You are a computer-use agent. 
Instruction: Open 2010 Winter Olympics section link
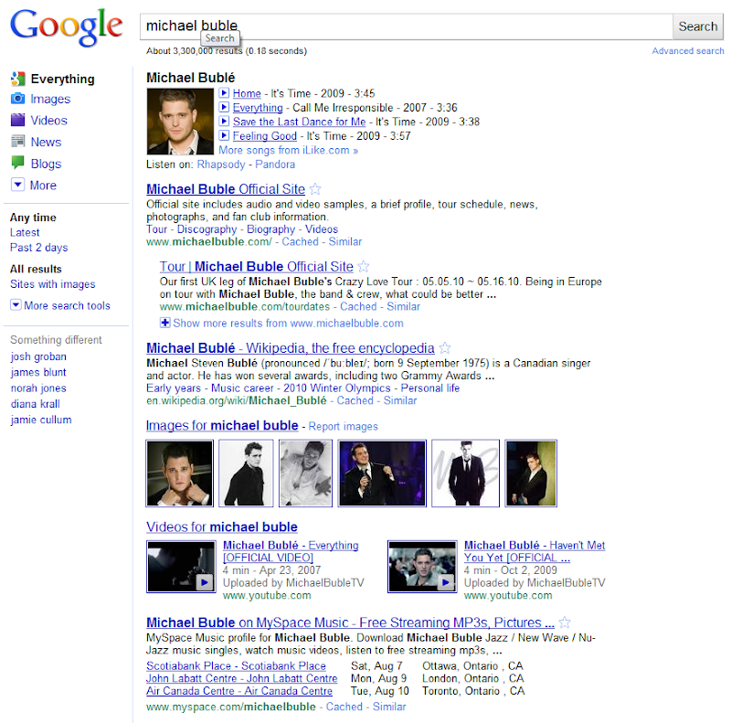click(337, 388)
